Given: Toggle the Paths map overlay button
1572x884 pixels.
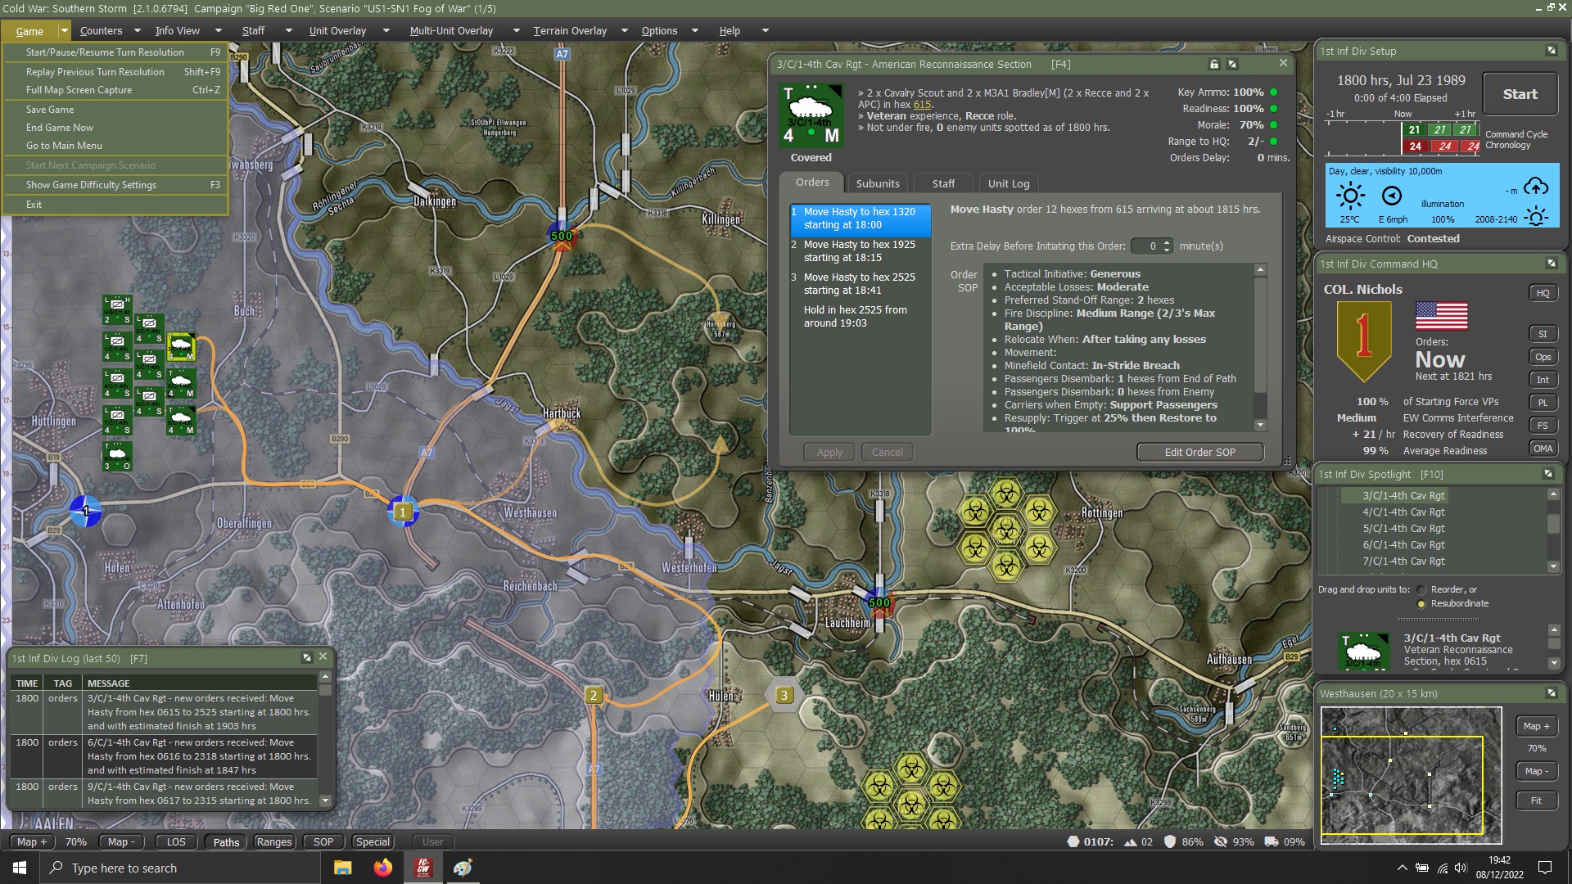Looking at the screenshot, I should [226, 842].
